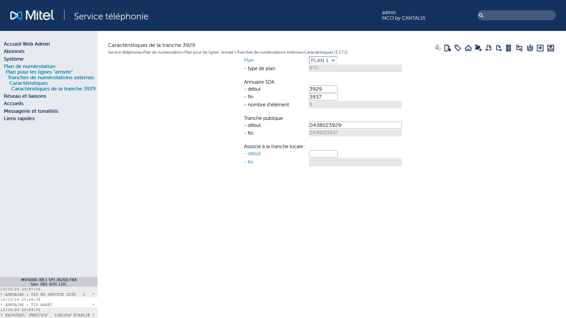The width and height of the screenshot is (566, 318).
Task: Click log timestamp 13/03/24 20:54:05
Action: coord(20,310)
